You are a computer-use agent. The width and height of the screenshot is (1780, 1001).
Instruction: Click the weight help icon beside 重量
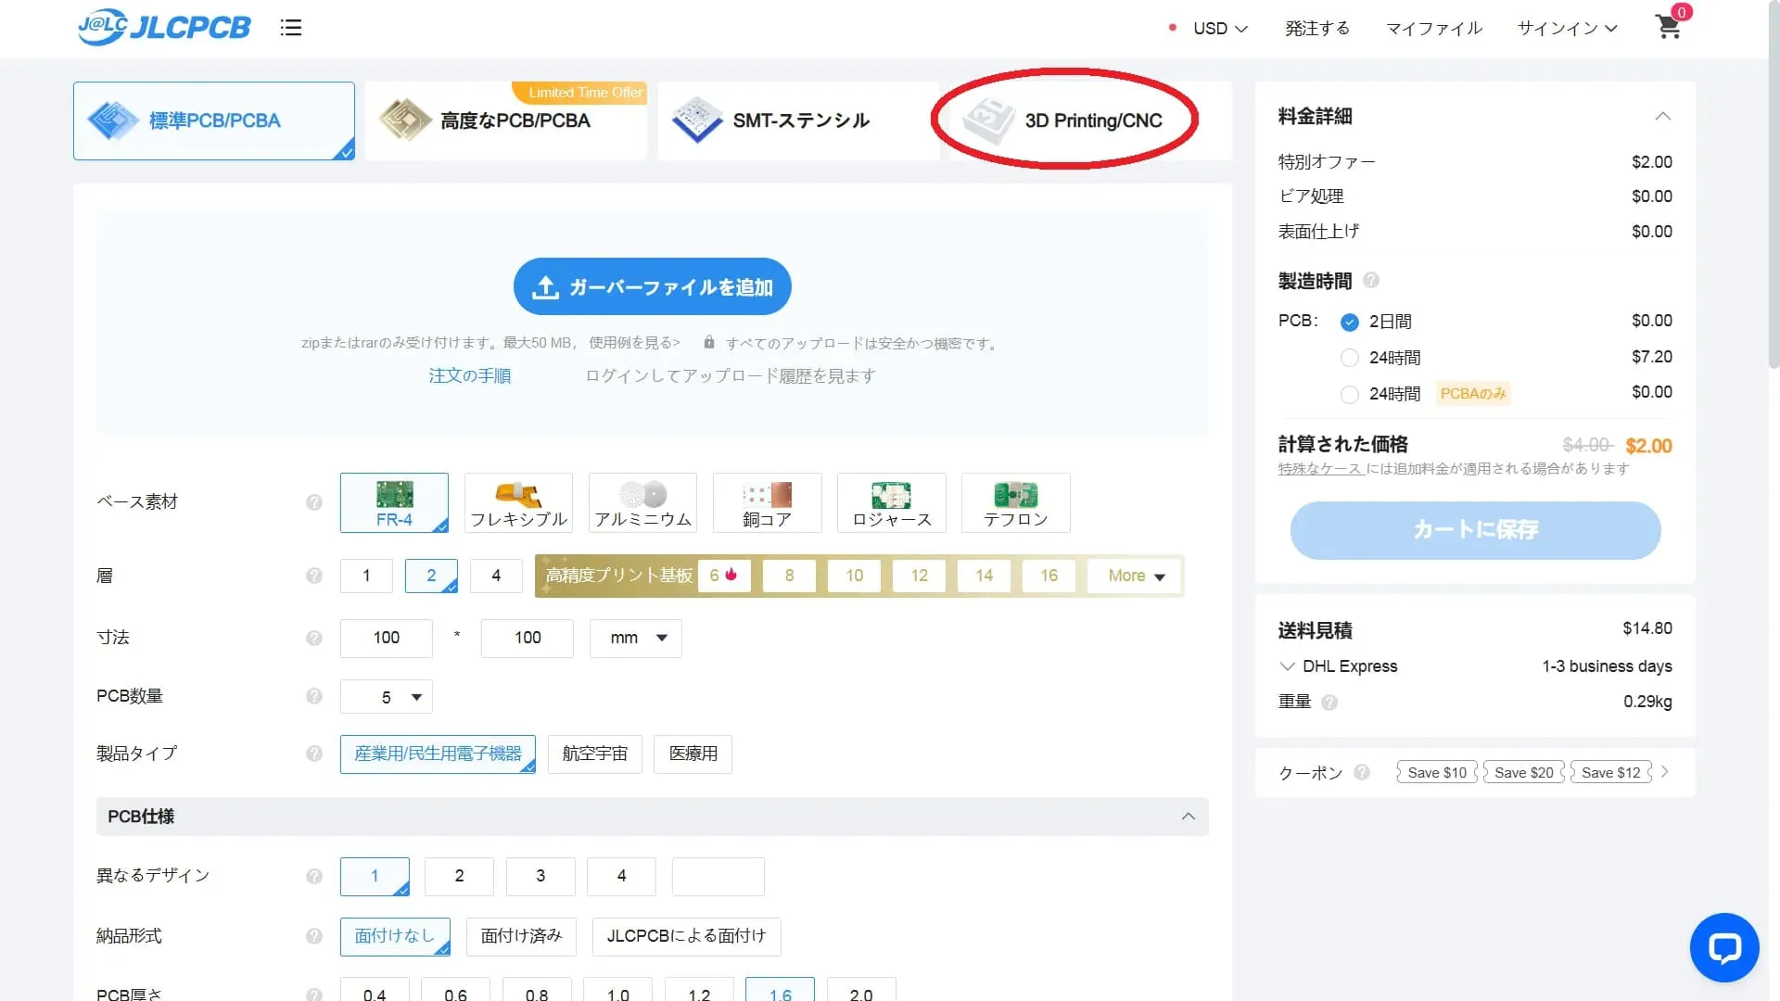click(x=1329, y=703)
